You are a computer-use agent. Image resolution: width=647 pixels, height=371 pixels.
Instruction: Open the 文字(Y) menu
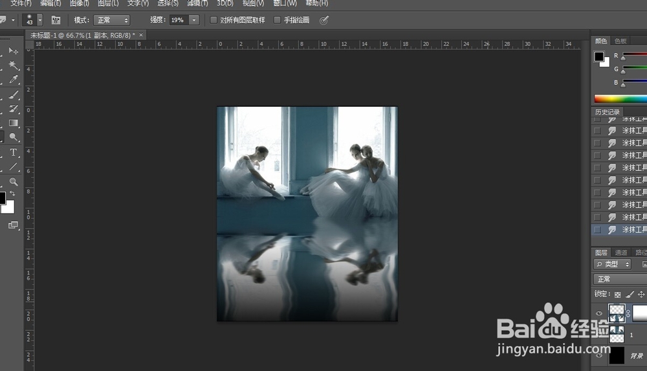coord(138,3)
